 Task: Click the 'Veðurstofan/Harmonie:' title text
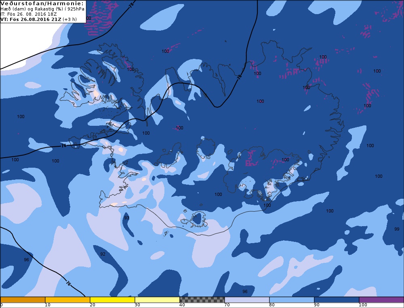click(42, 3)
